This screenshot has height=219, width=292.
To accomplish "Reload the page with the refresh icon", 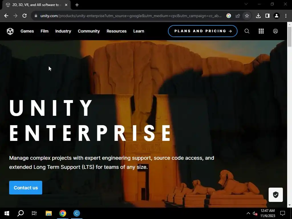I will [x=25, y=16].
